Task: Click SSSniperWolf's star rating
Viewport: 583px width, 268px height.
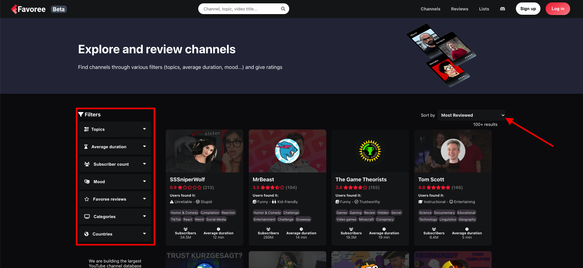Action: 190,187
